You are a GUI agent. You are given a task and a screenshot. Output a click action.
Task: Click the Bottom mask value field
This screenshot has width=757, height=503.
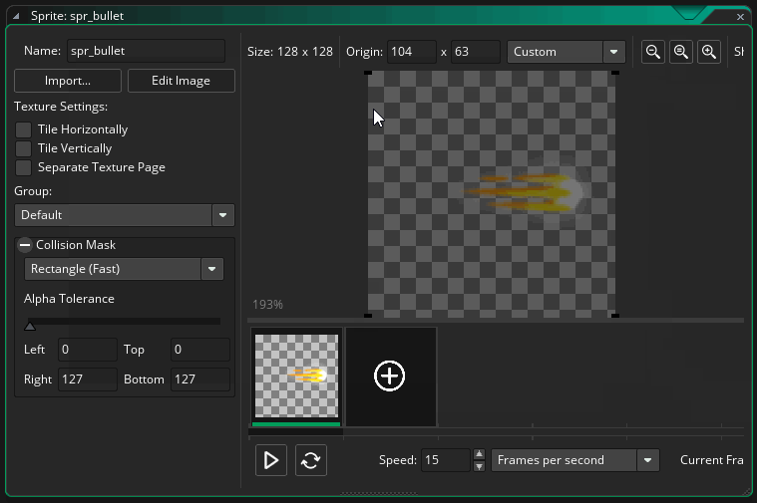(x=199, y=379)
